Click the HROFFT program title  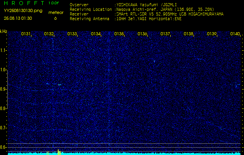pos(24,3)
